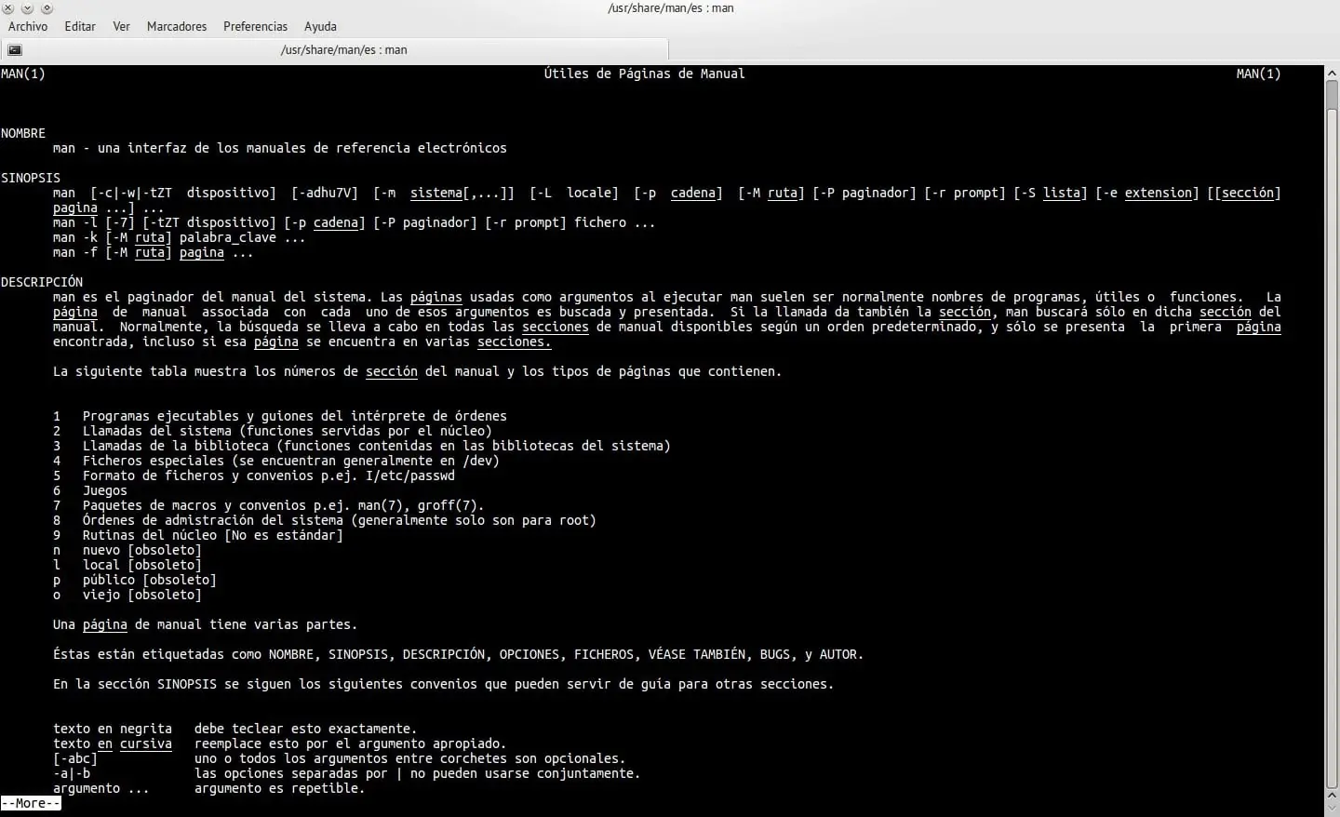Click the underlined 'sistema' option argument
Viewport: 1340px width, 817px height.
coord(436,193)
